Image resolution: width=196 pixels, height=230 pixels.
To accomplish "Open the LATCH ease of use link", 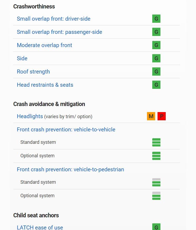I will (x=40, y=227).
